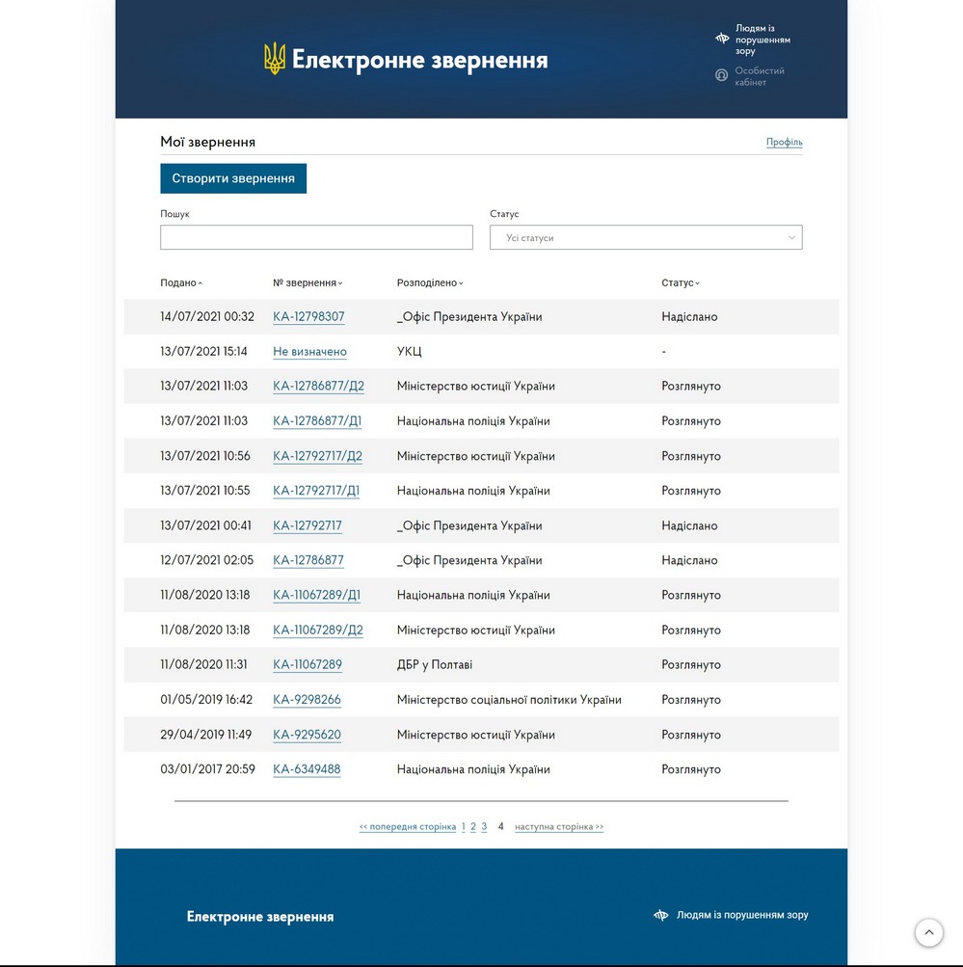Open appeal КА-12786877/Д1
963x967 pixels.
click(317, 421)
